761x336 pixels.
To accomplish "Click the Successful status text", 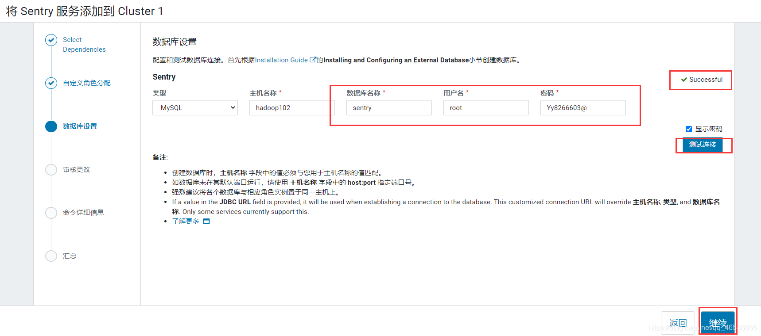I will pyautogui.click(x=706, y=80).
